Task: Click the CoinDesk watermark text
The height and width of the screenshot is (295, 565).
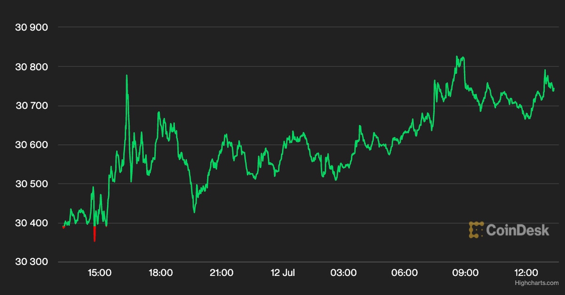Action: (x=517, y=230)
